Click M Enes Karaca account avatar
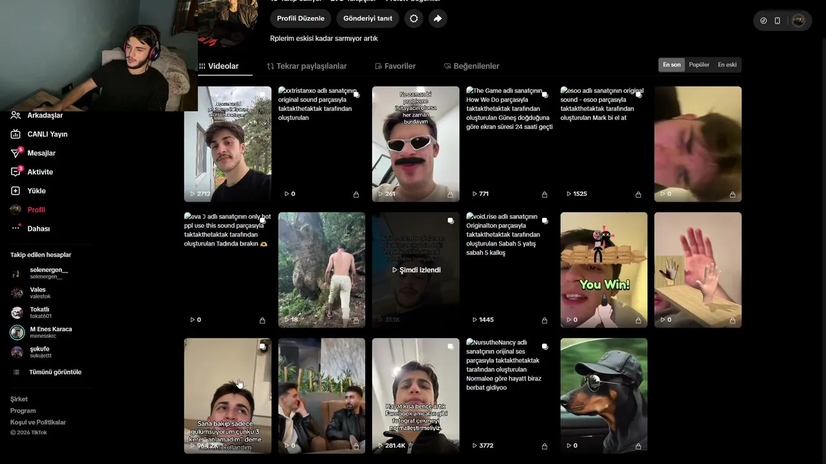The height and width of the screenshot is (464, 826). click(x=17, y=332)
